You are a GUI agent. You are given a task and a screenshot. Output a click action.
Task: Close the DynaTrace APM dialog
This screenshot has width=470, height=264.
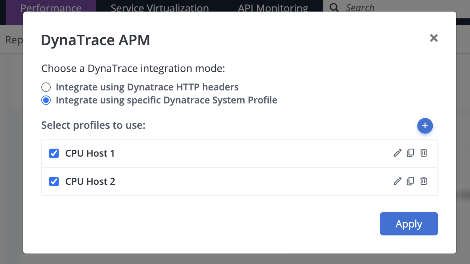433,38
